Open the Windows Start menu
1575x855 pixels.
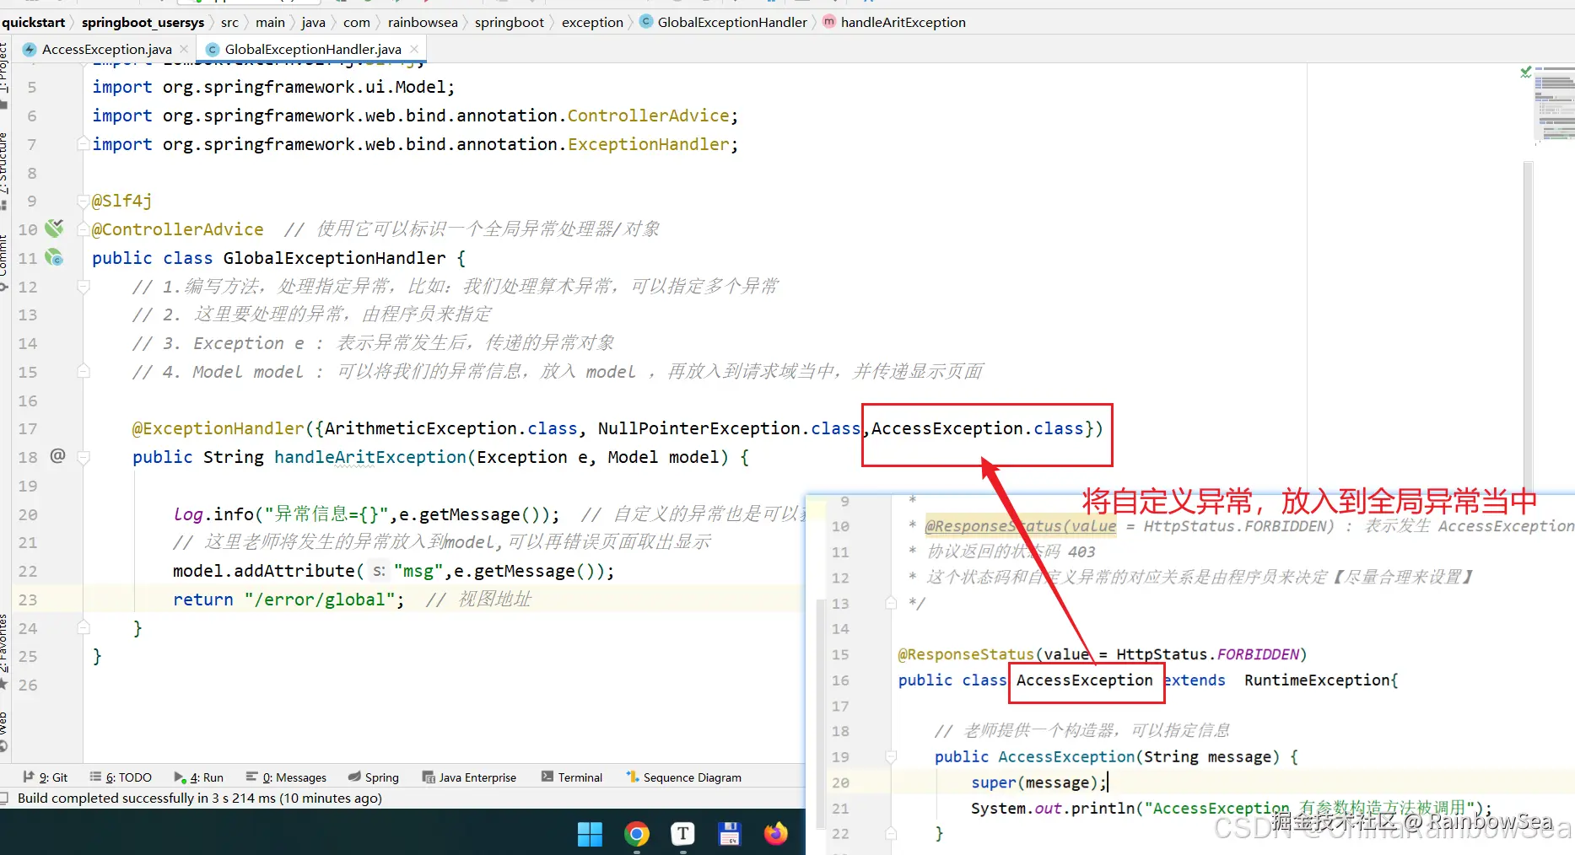pos(590,834)
